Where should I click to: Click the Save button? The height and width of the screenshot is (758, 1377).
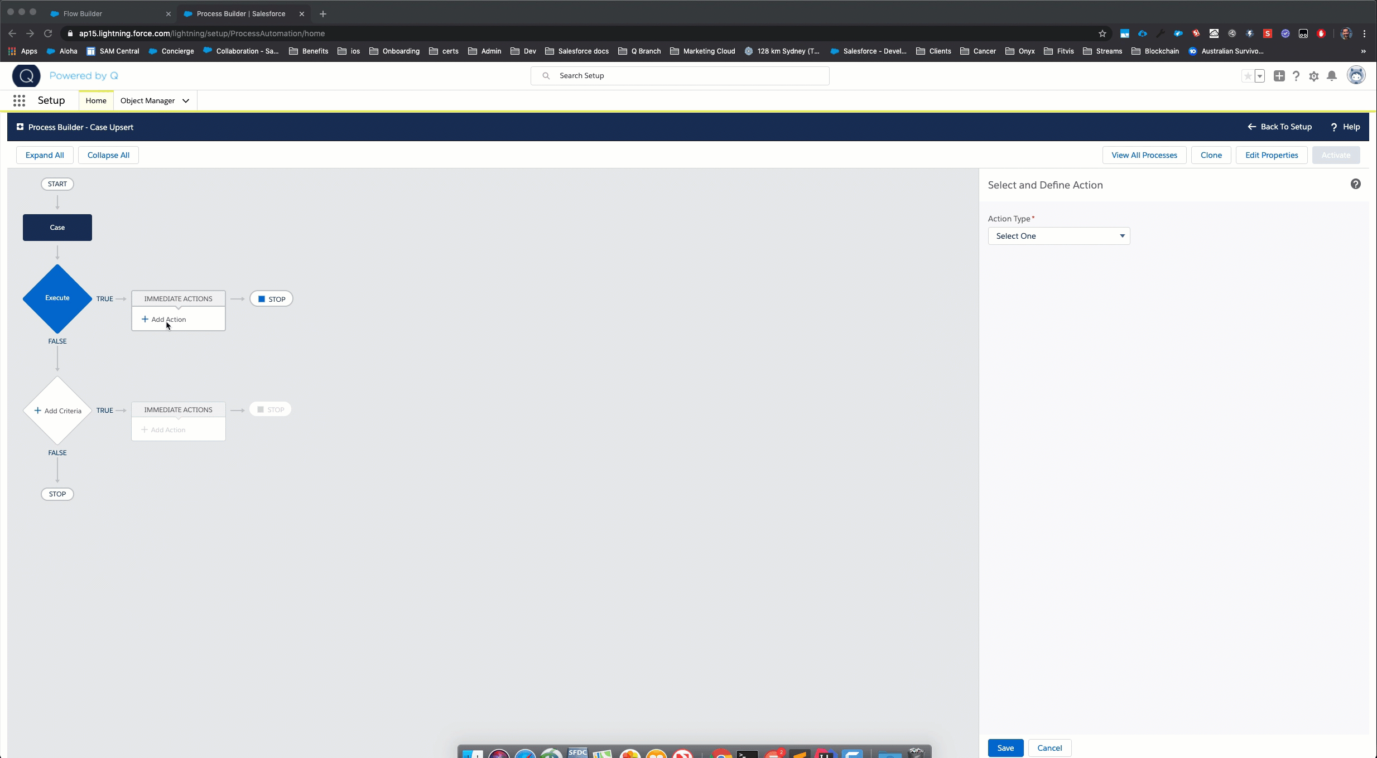pyautogui.click(x=1005, y=748)
